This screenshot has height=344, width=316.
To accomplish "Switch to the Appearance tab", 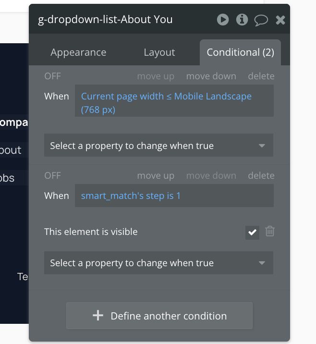I will 78,52.
